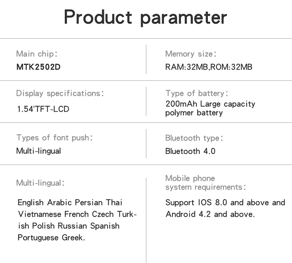Click the MTK2502D chip value
The width and height of the screenshot is (292, 263).
click(x=39, y=67)
